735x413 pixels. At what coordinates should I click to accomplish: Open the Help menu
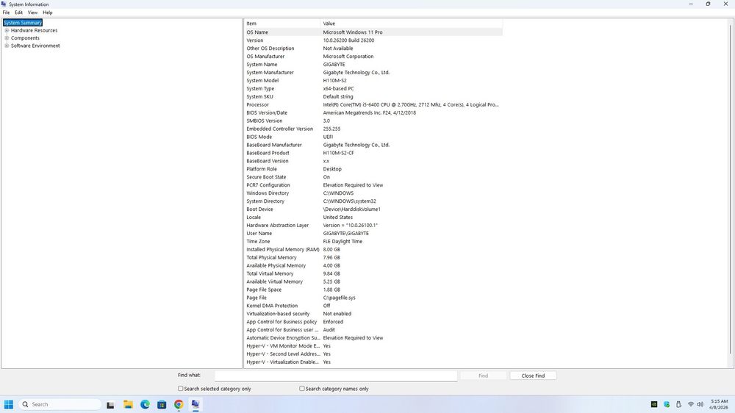(x=48, y=12)
